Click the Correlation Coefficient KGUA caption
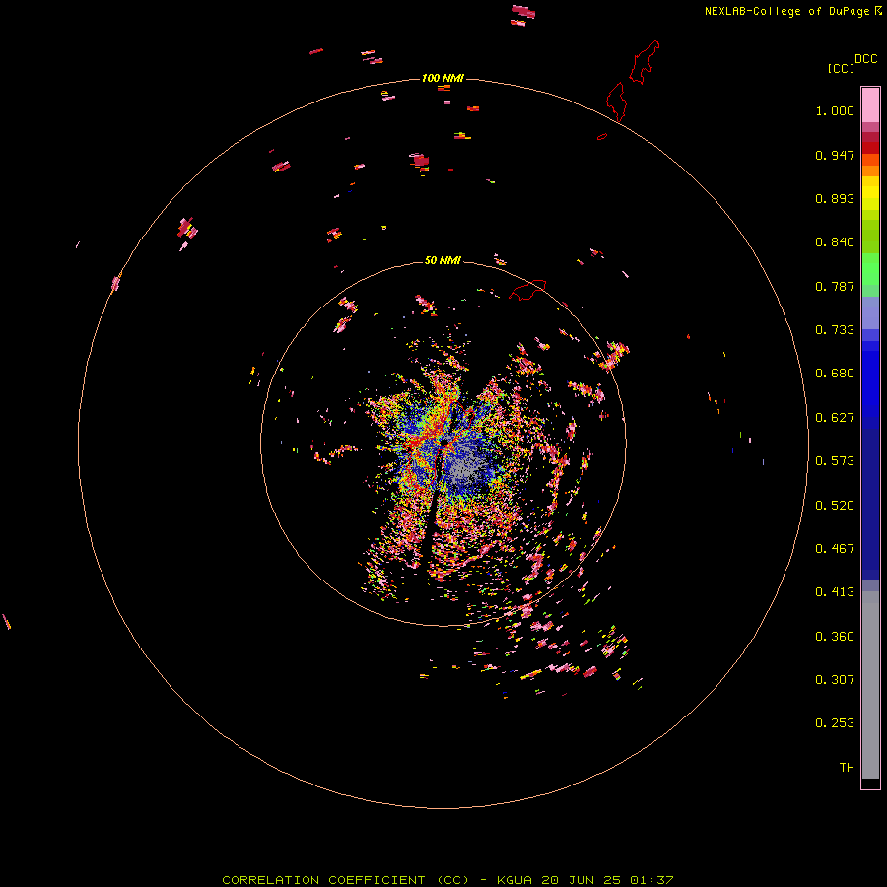Image resolution: width=887 pixels, height=887 pixels. [447, 880]
